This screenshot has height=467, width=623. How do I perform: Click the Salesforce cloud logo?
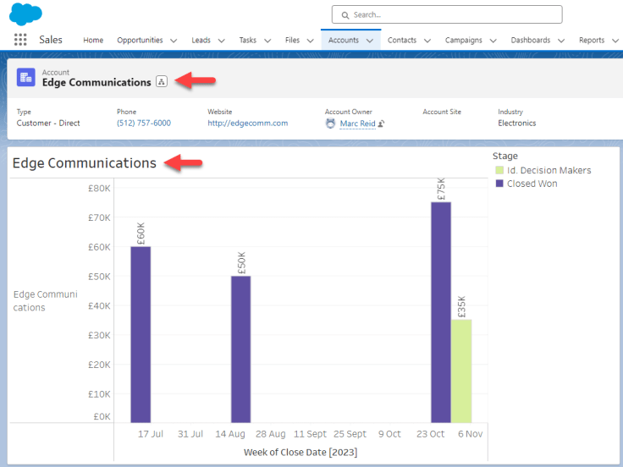(25, 14)
